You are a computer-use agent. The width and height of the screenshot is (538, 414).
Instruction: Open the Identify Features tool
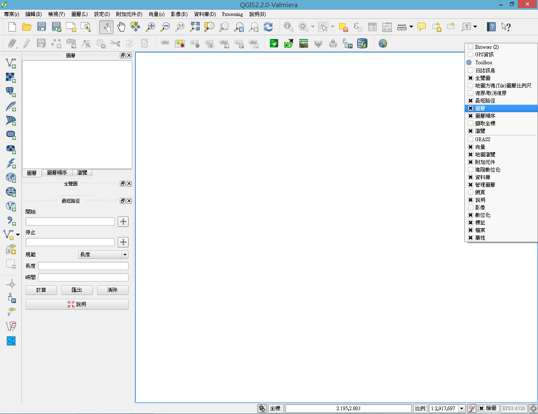288,27
